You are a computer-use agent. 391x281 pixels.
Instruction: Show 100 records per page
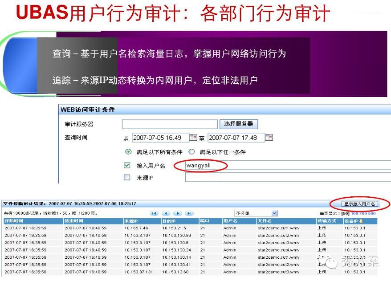(354, 213)
